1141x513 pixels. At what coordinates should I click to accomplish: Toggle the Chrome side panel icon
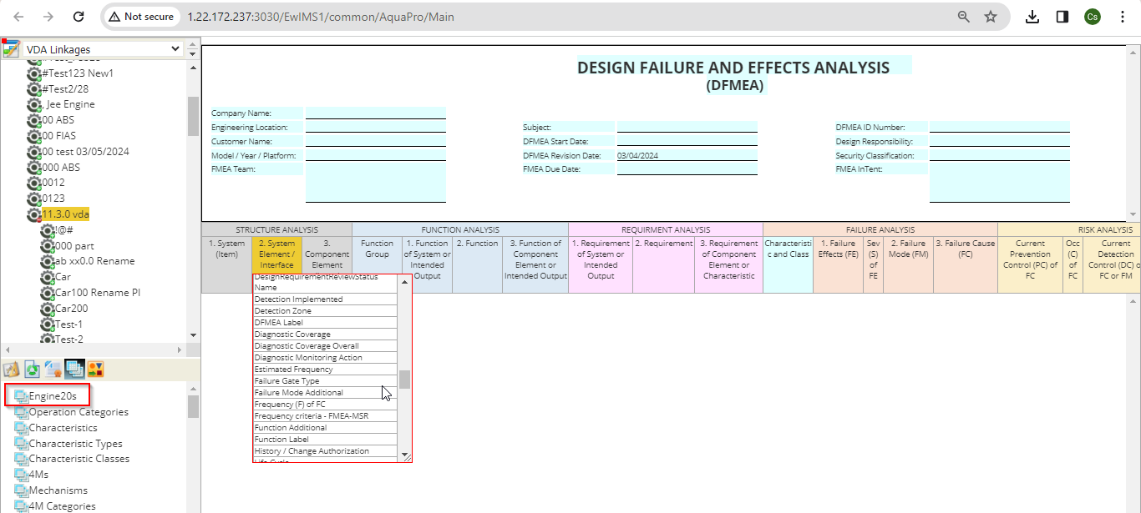[1062, 17]
